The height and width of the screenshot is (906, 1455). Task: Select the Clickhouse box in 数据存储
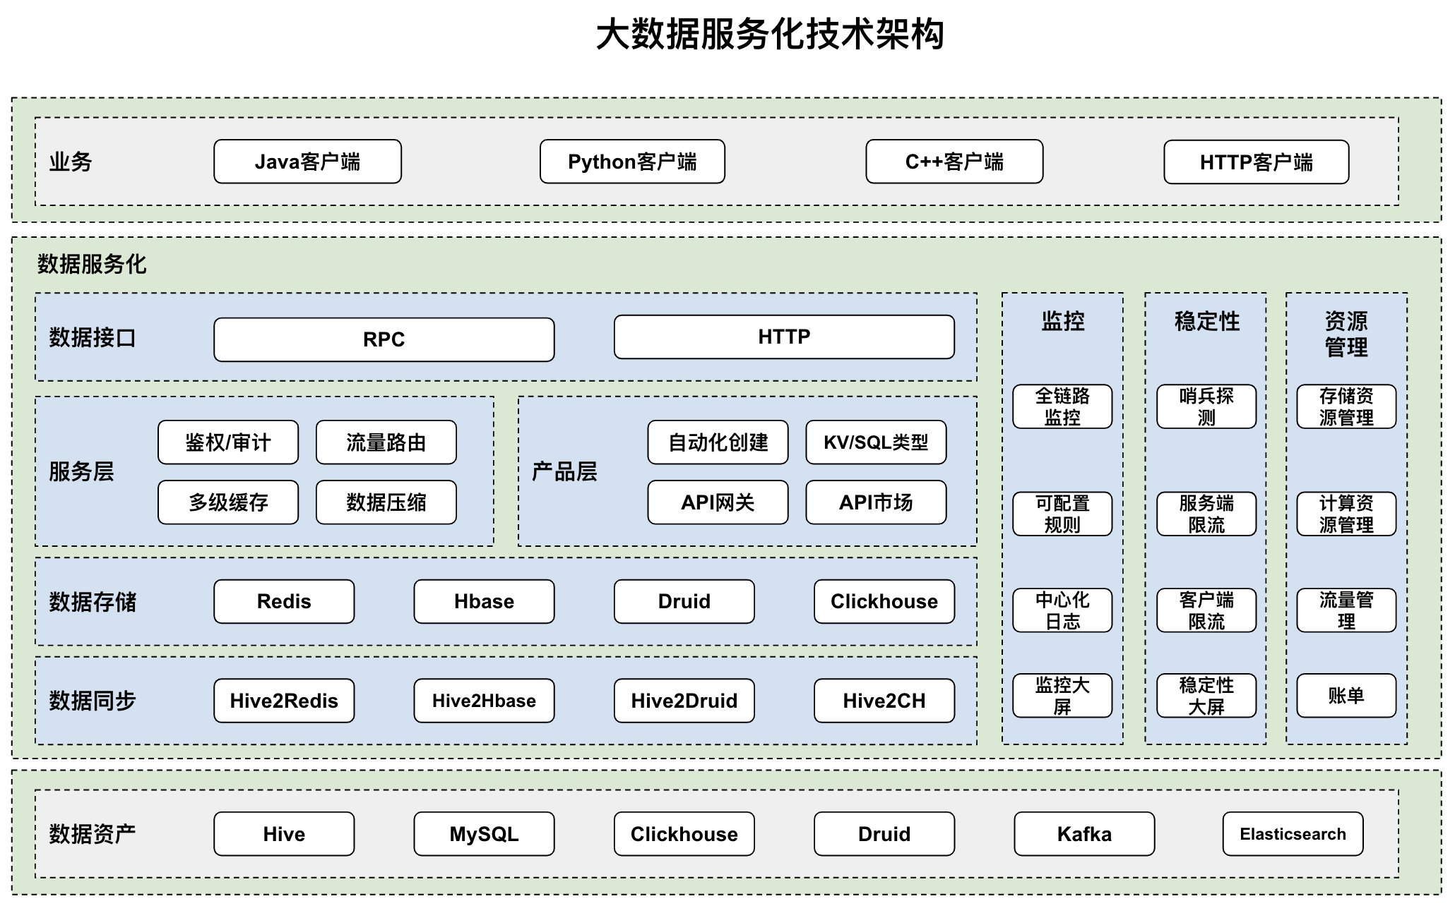tap(884, 601)
